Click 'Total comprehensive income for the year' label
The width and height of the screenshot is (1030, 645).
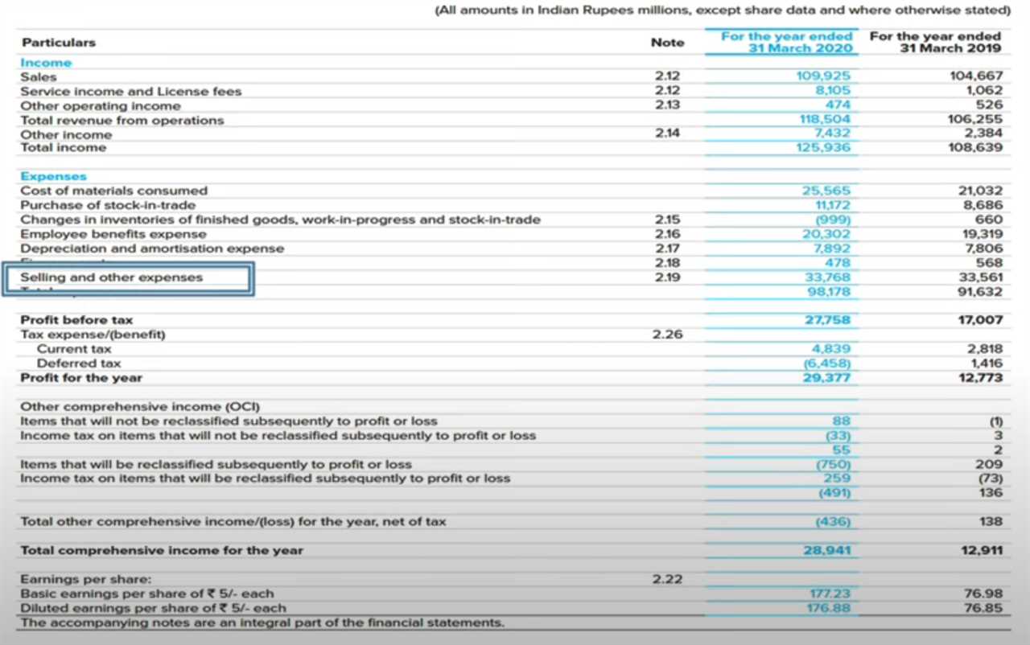click(162, 551)
